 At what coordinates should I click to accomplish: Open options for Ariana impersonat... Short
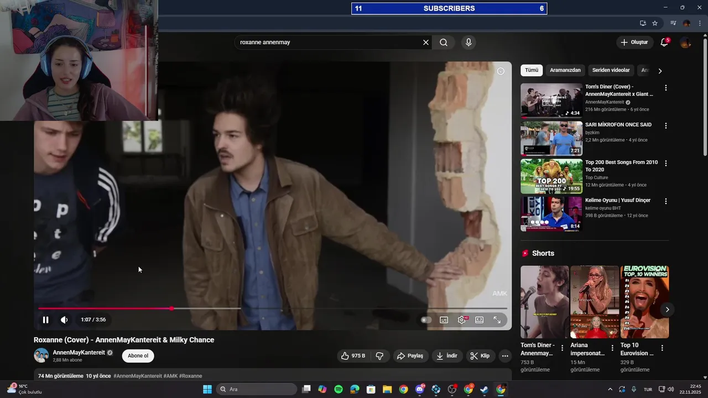click(612, 348)
